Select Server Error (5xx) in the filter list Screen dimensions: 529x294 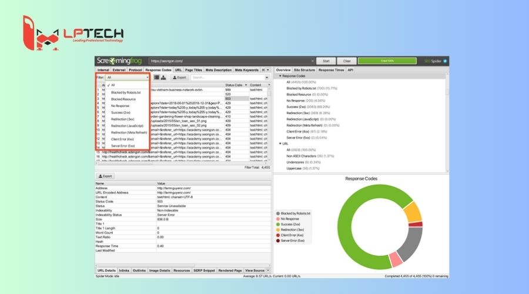click(123, 146)
